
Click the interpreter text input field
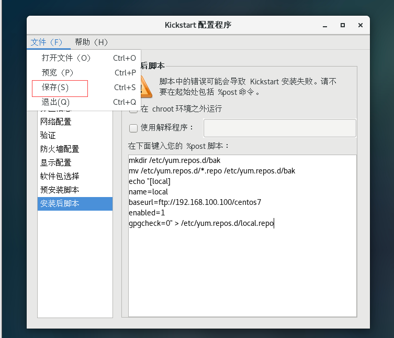279,128
